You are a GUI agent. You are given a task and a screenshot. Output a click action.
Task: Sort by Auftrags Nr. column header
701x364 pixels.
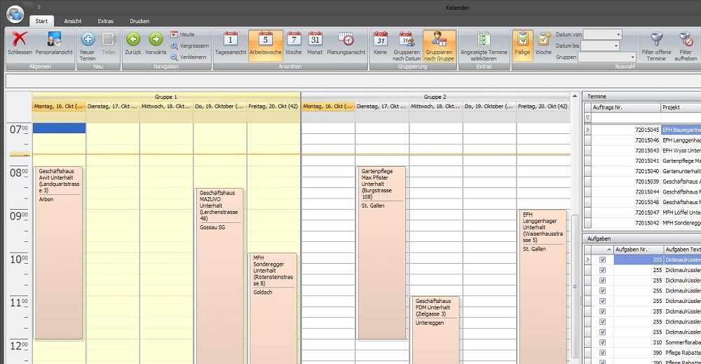626,107
